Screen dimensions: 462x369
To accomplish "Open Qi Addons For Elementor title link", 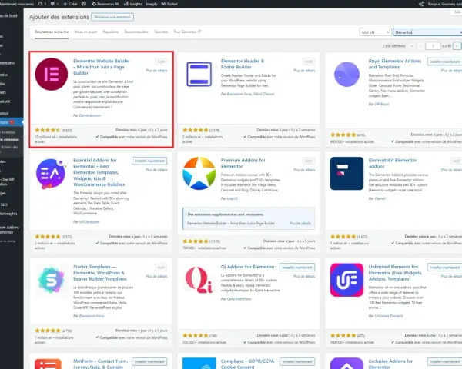I will (248, 267).
